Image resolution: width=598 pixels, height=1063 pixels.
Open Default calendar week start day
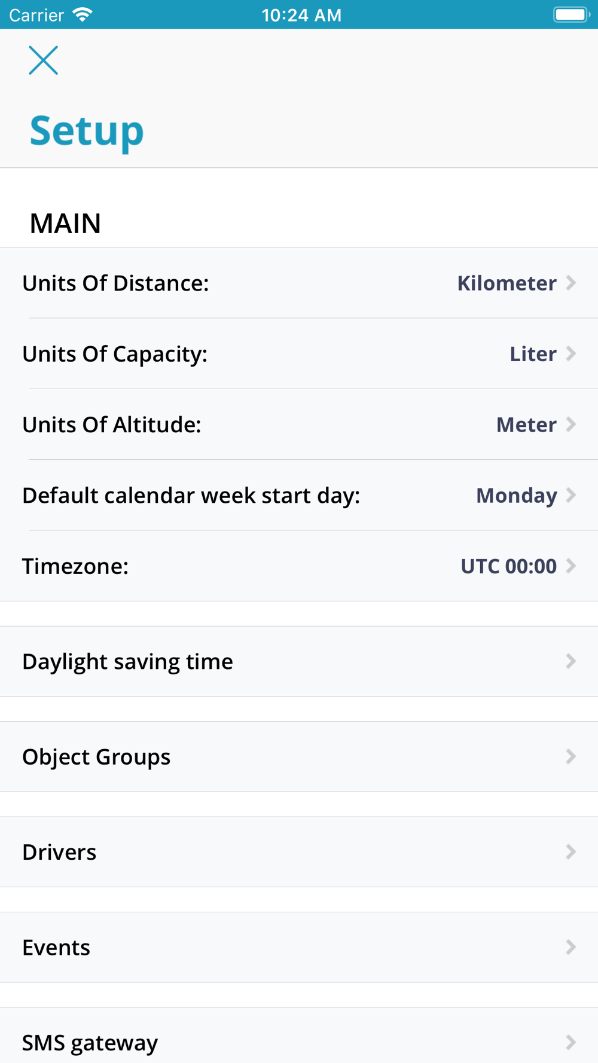tap(191, 496)
